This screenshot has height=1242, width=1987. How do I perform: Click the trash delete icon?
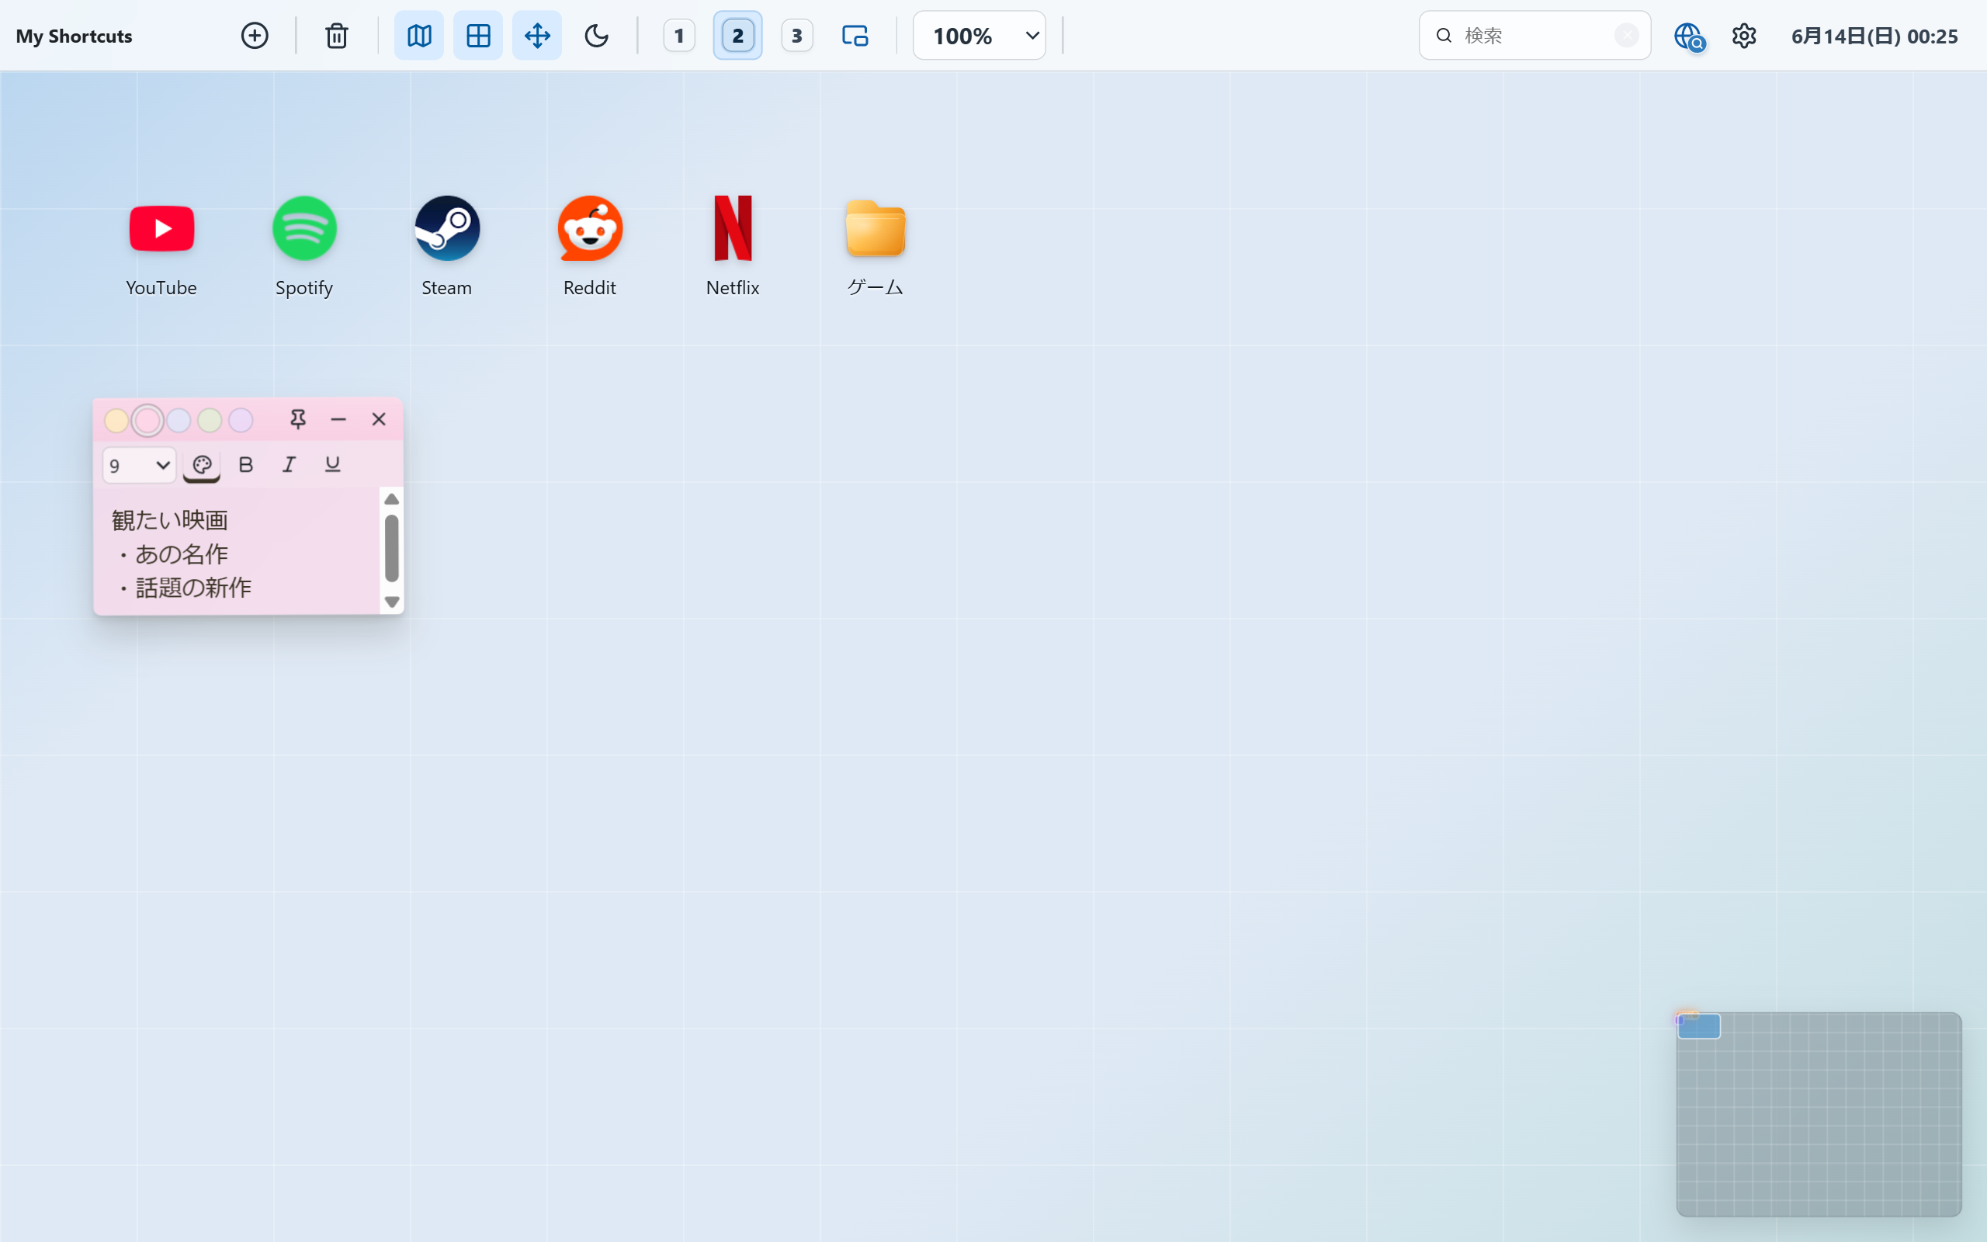(337, 36)
